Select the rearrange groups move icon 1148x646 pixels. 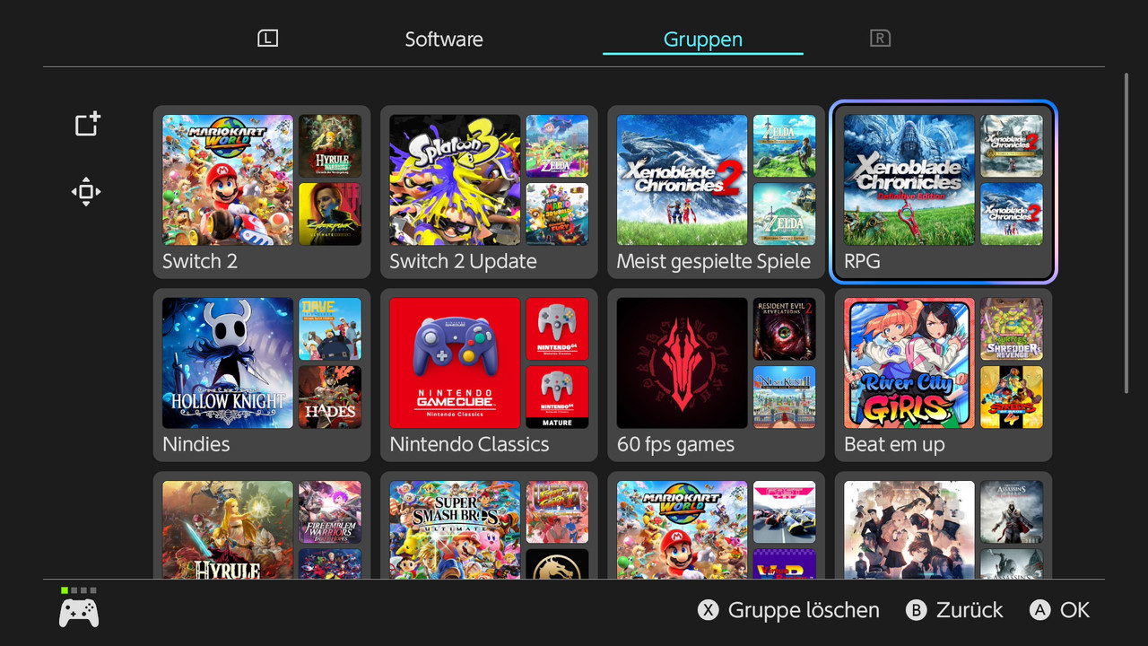pos(86,191)
